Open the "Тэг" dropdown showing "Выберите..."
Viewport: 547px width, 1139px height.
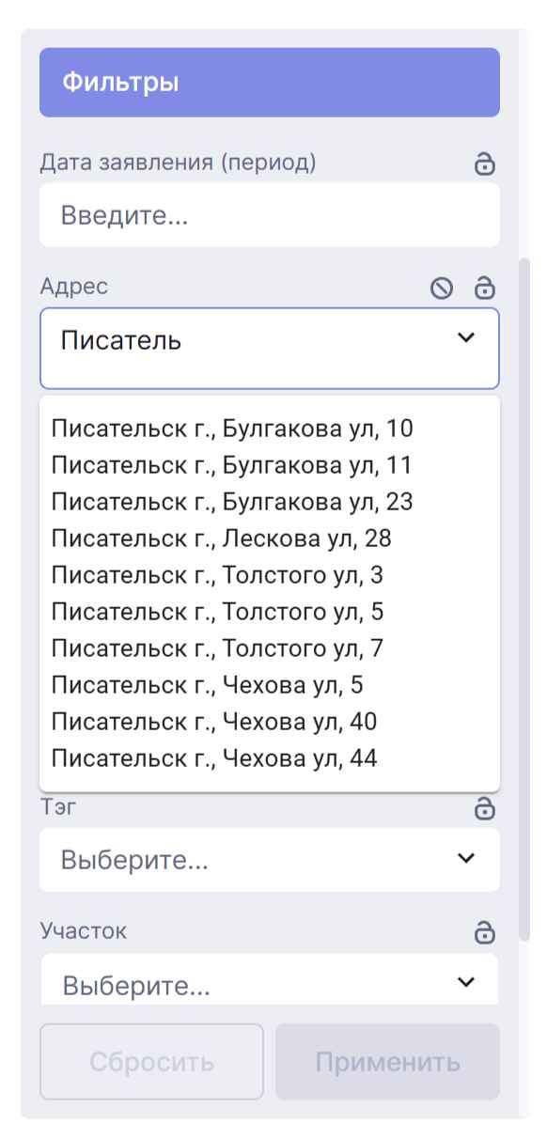tap(269, 860)
